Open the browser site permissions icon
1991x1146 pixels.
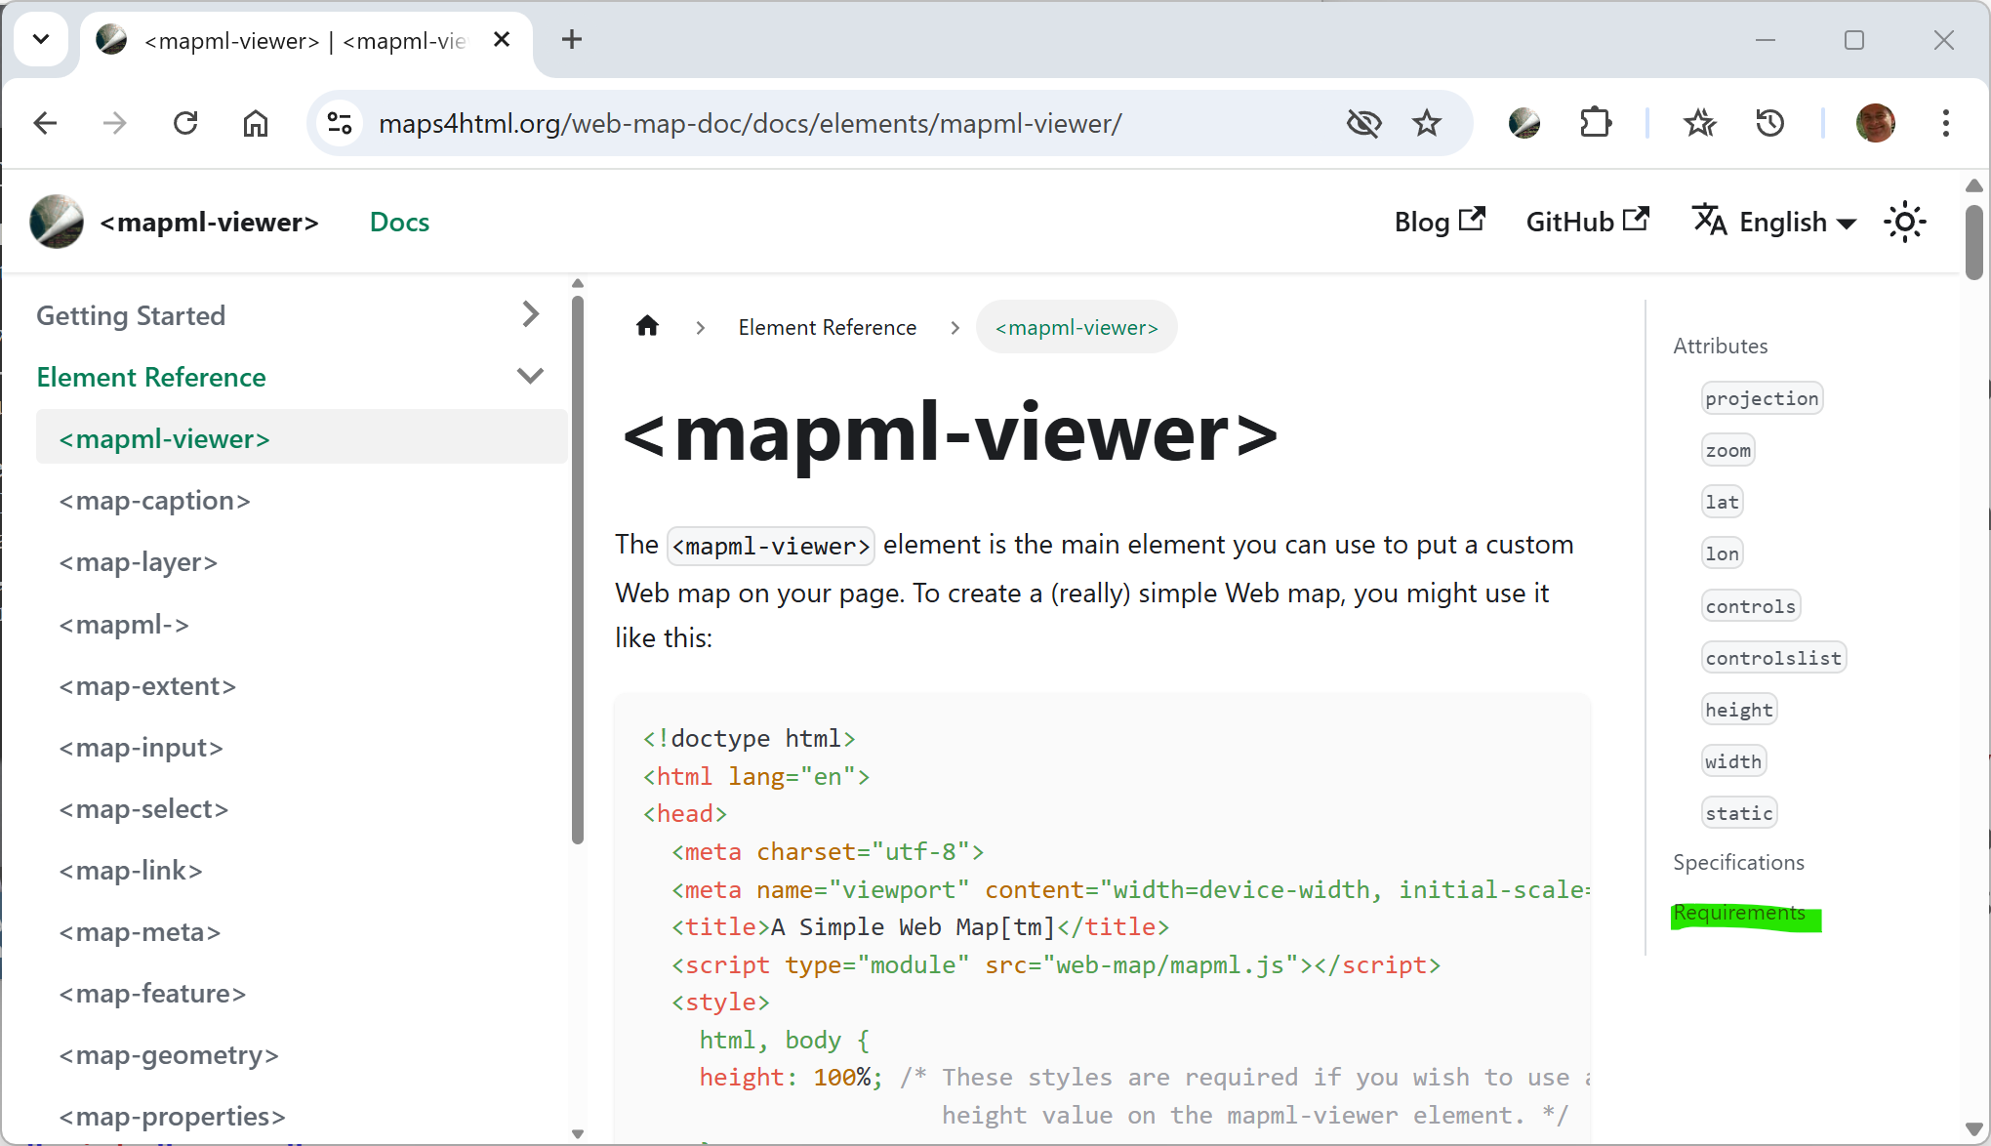339,123
